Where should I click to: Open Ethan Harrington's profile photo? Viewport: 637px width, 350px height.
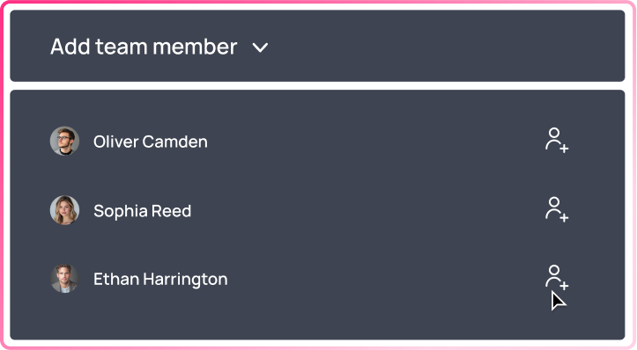pyautogui.click(x=64, y=279)
